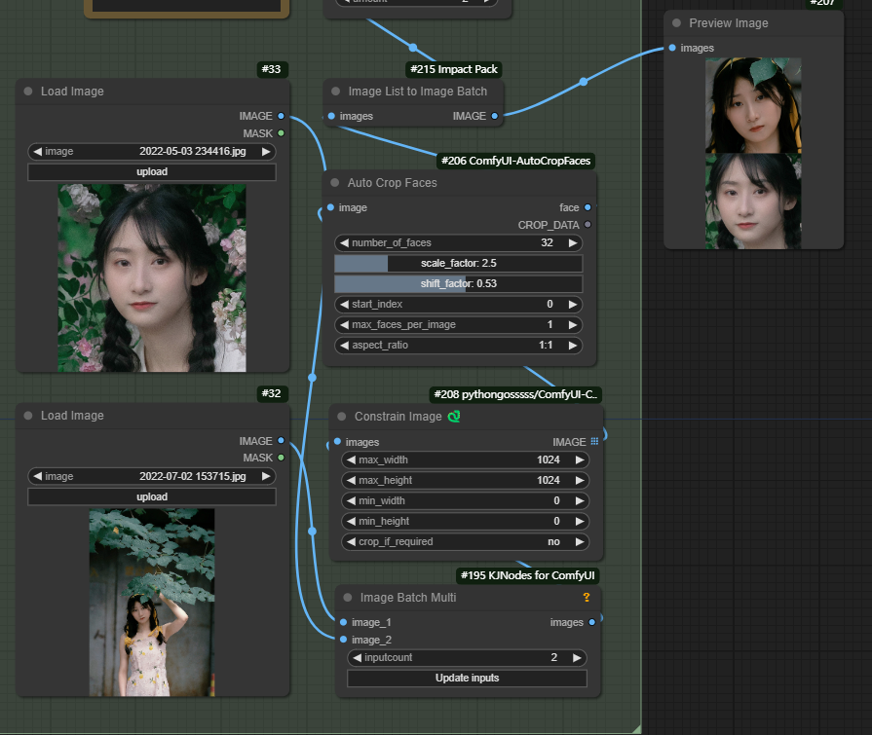872x735 pixels.
Task: Click the #215 Impact Pack badge
Action: tap(452, 69)
